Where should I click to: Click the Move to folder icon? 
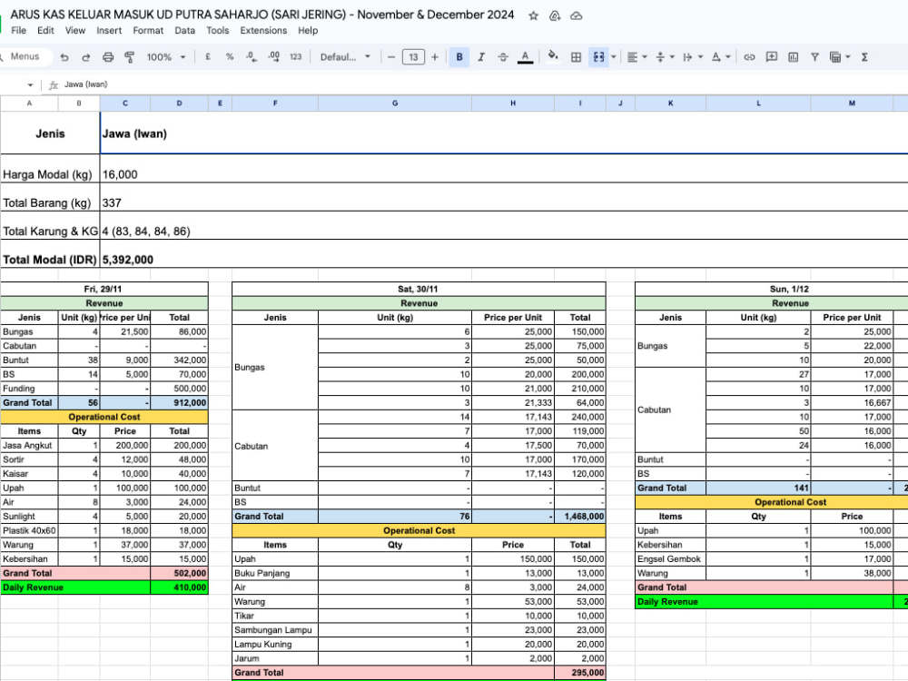point(555,15)
